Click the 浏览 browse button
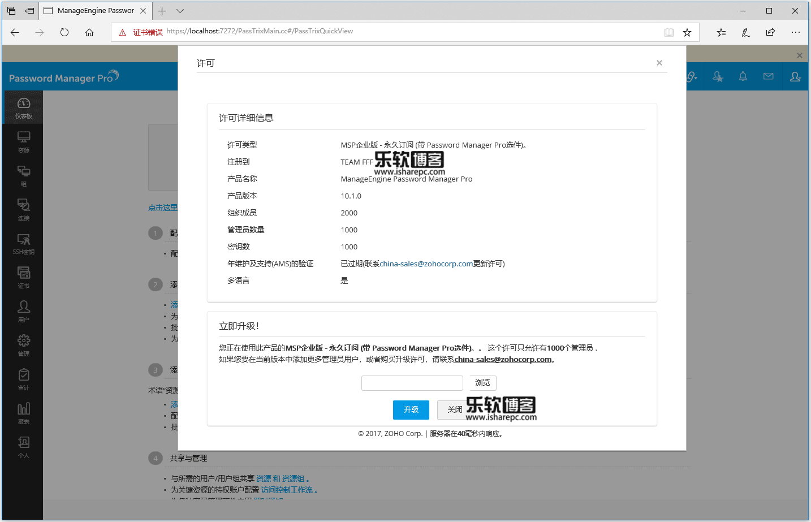The height and width of the screenshot is (522, 811). [482, 383]
